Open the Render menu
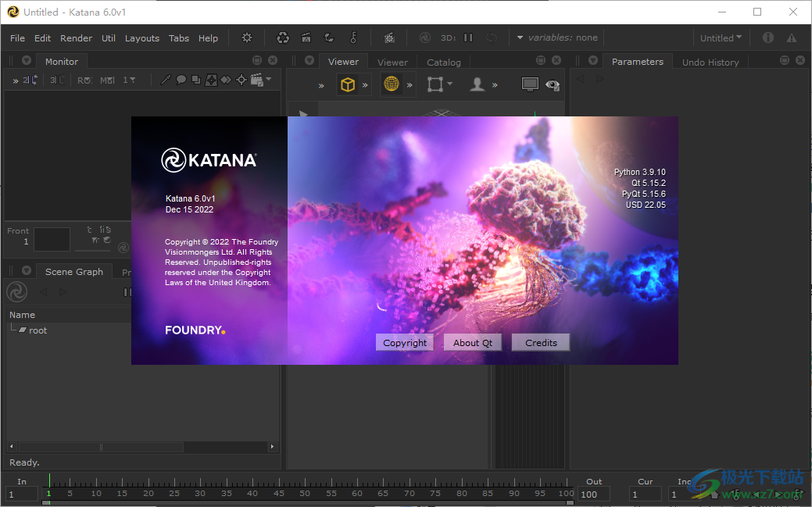This screenshot has width=812, height=507. pos(76,37)
